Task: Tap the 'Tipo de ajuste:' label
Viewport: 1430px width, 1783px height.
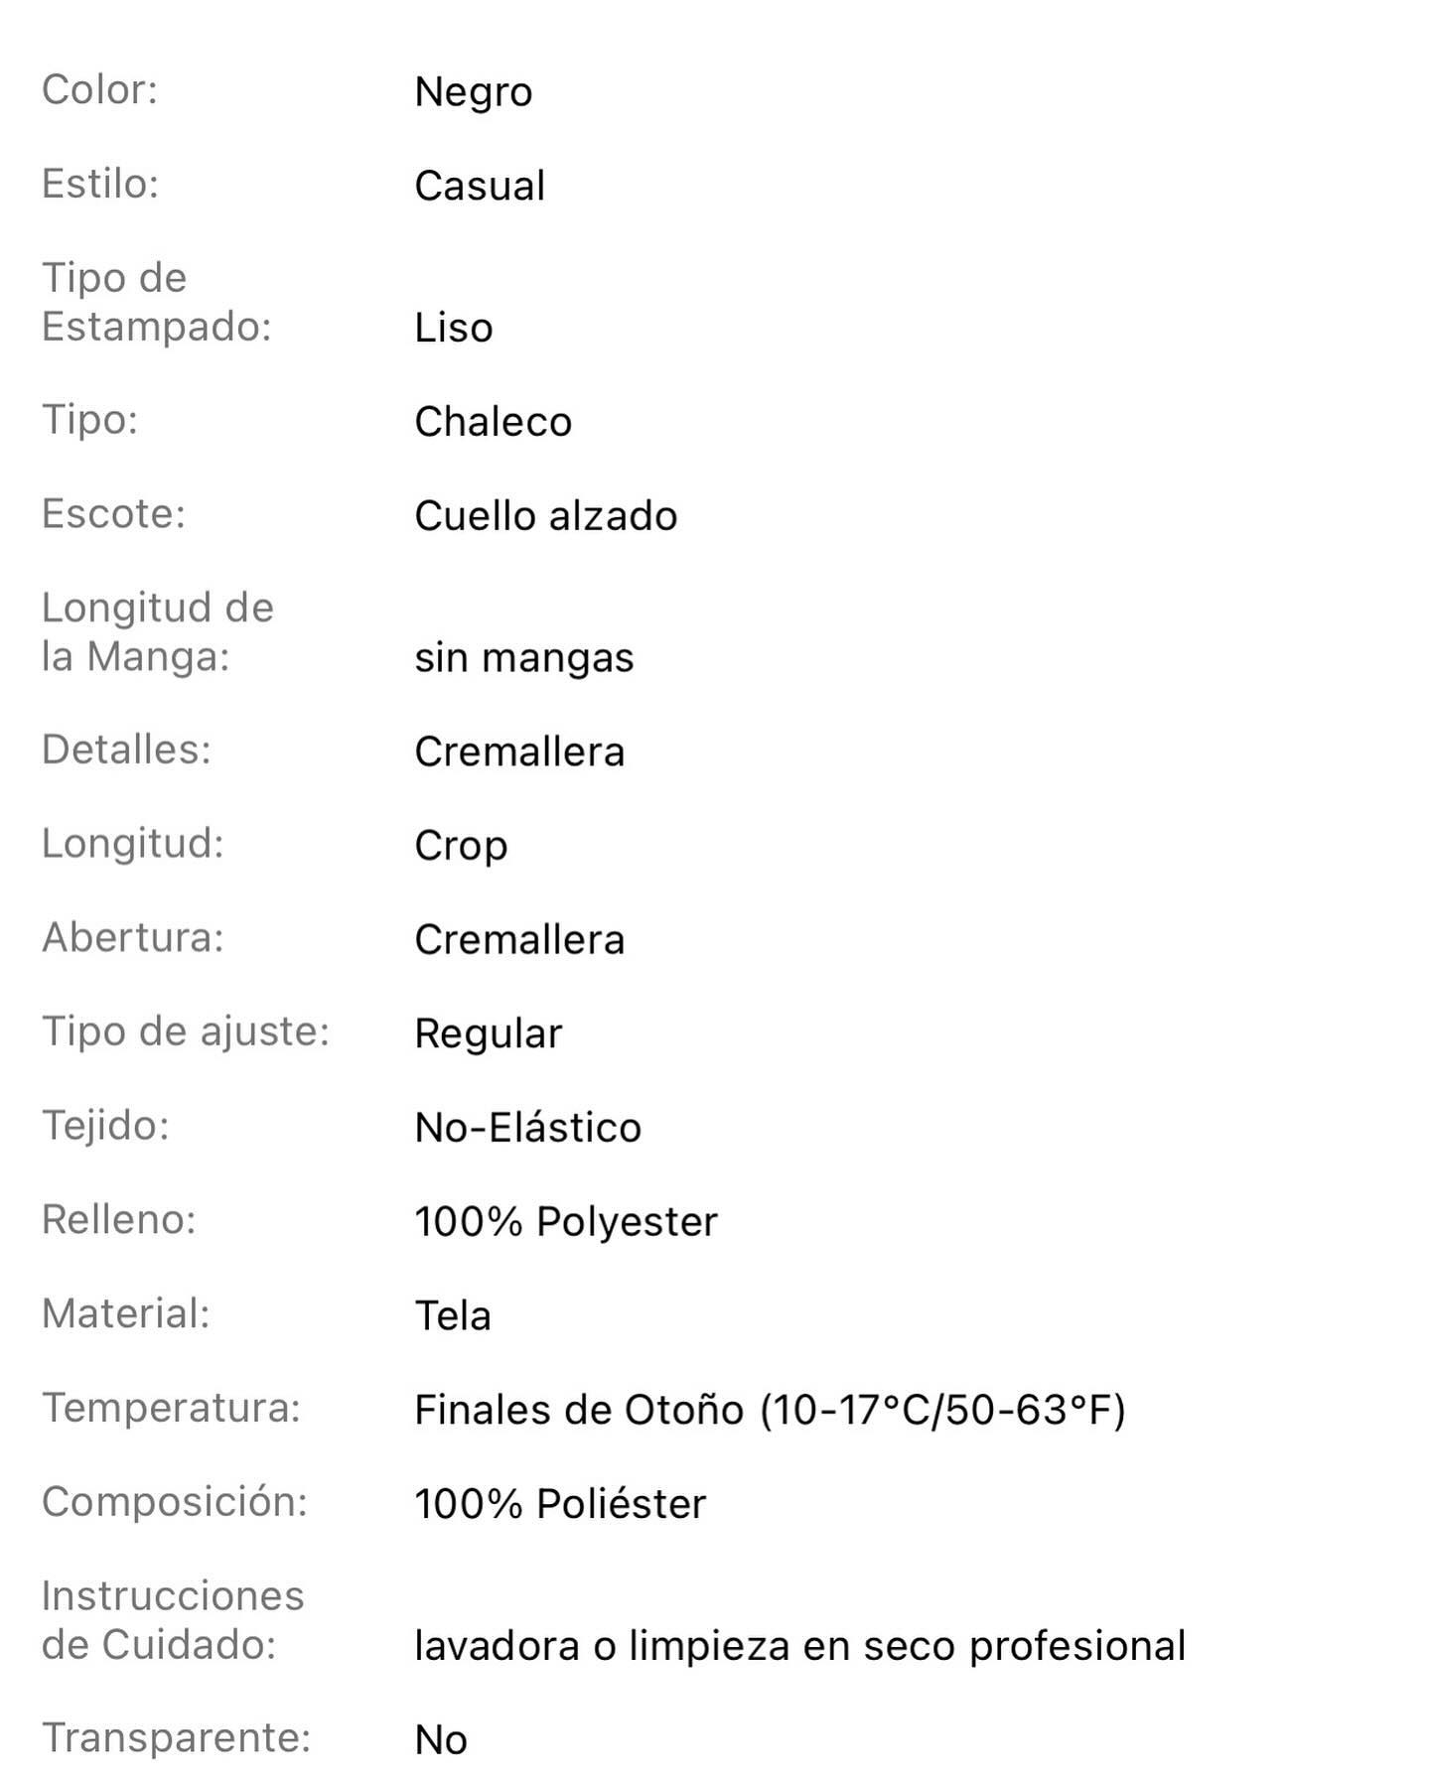Action: (185, 1031)
